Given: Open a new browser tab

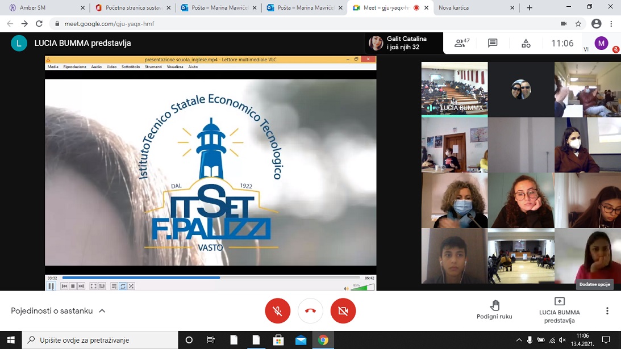Looking at the screenshot, I should click(530, 7).
